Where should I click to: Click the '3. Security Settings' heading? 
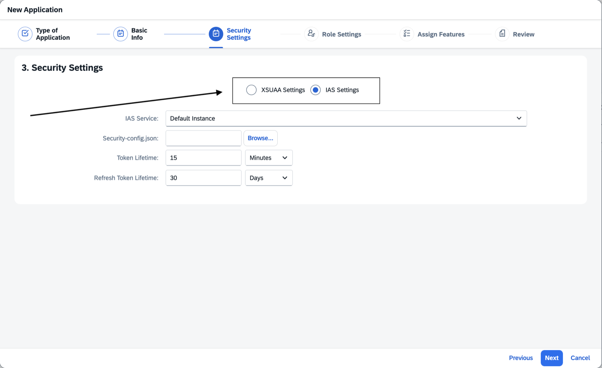pos(62,68)
